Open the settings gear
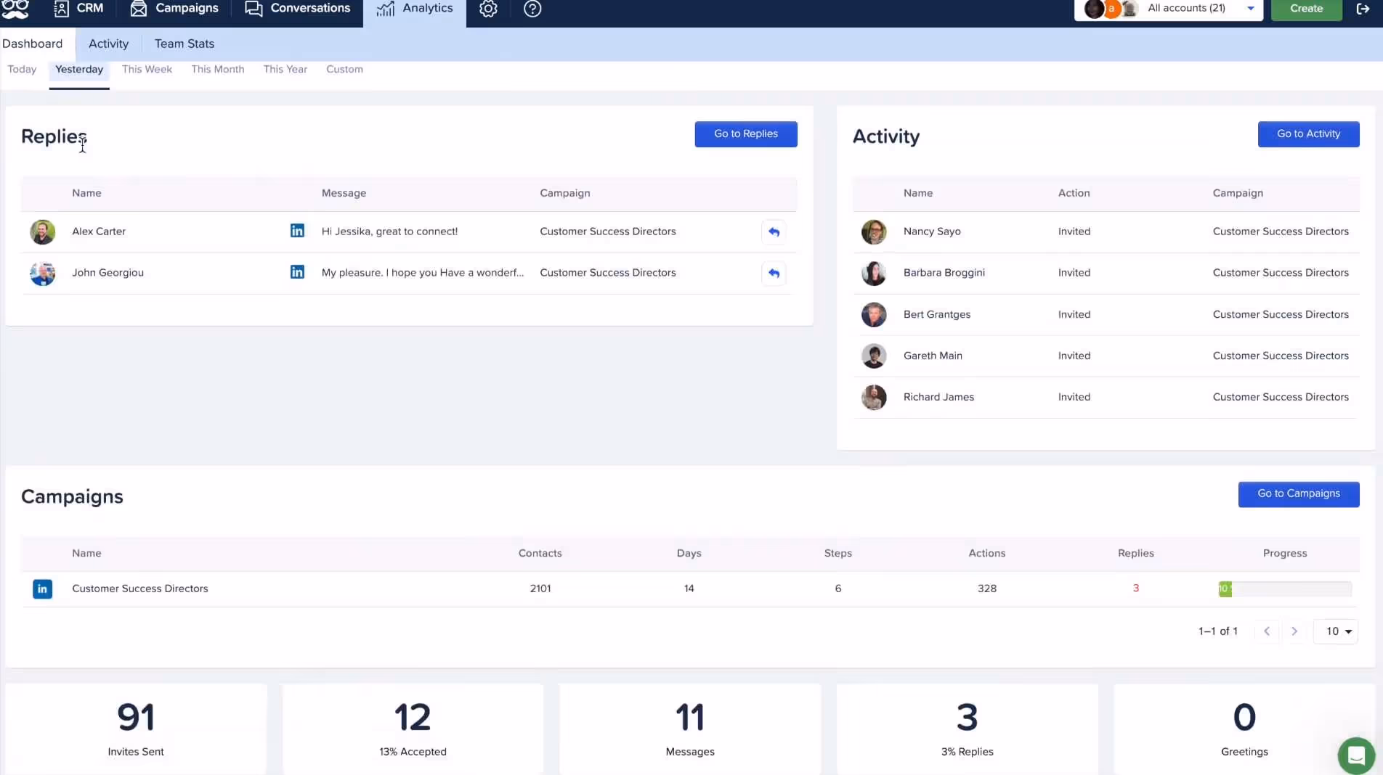 coord(488,9)
